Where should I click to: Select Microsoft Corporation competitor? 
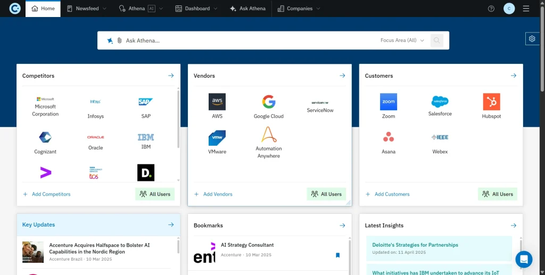[45, 107]
